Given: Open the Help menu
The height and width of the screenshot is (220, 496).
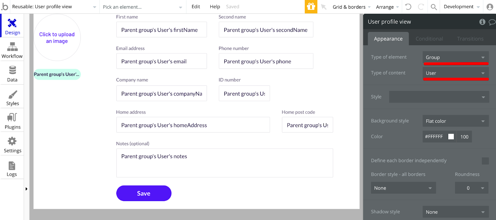Looking at the screenshot, I should (x=215, y=6).
